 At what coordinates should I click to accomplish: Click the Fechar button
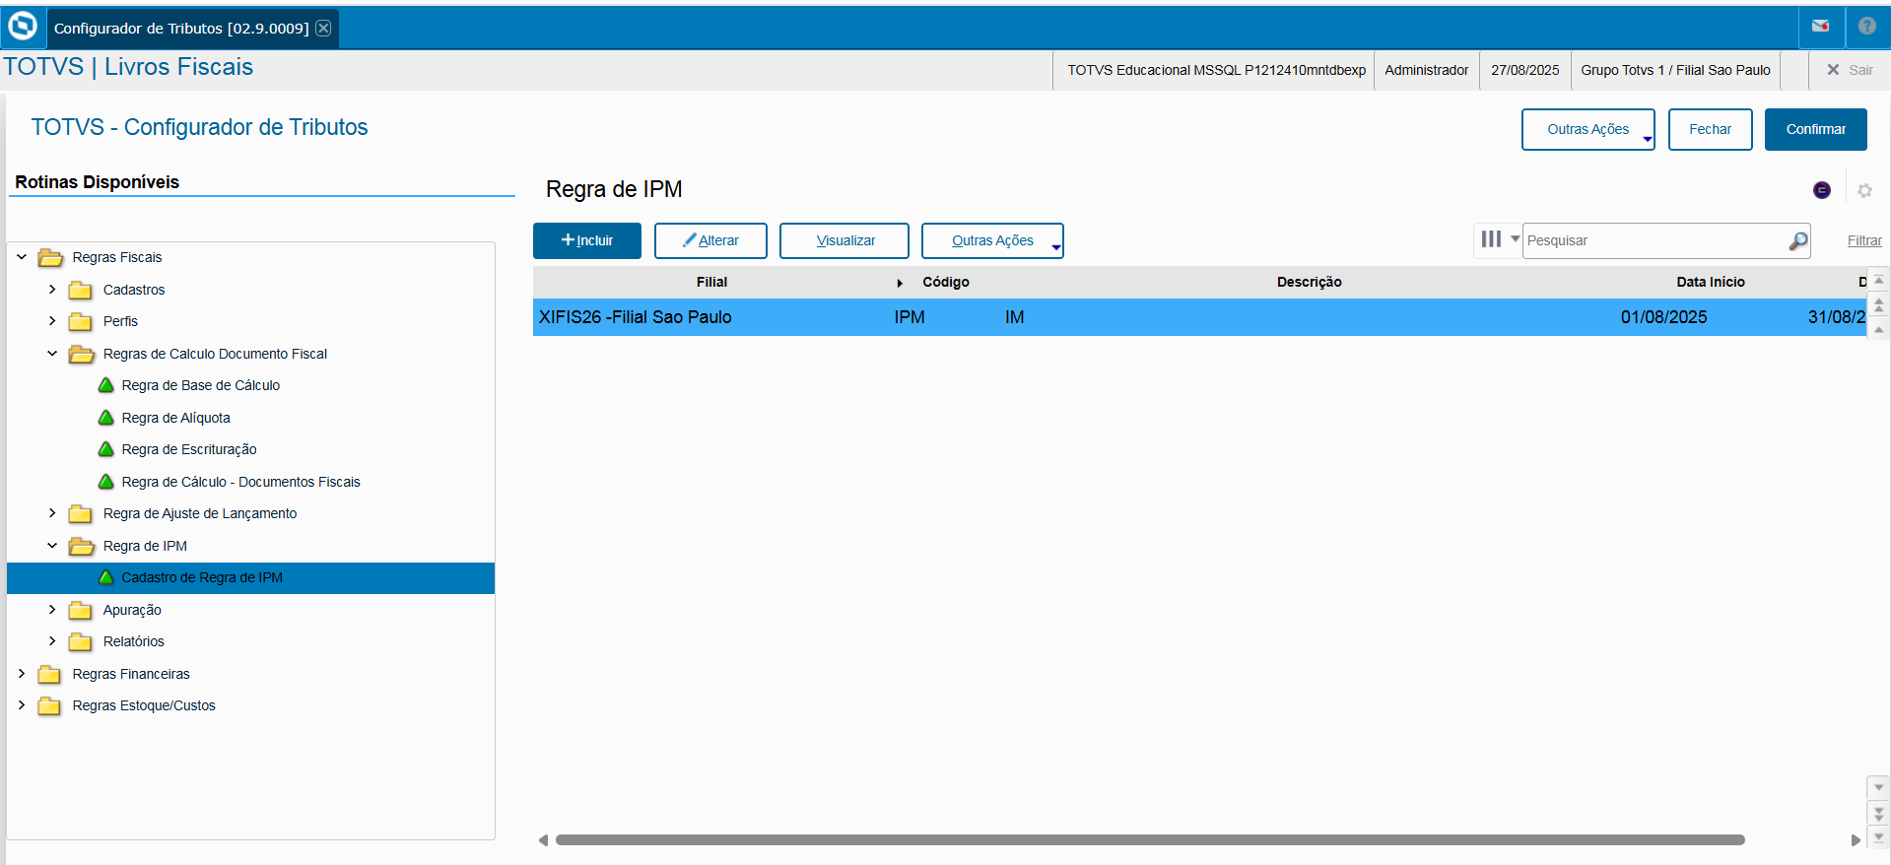point(1710,129)
